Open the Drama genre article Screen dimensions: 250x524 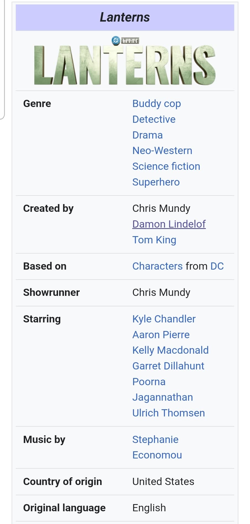pos(147,135)
